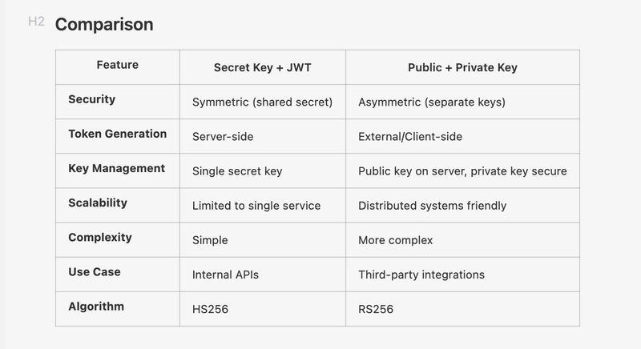Click Public key on server cell
This screenshot has width=641, height=349.
coord(462,171)
